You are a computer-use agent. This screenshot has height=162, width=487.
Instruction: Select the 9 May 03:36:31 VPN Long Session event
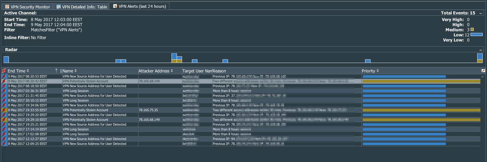pos(75,91)
